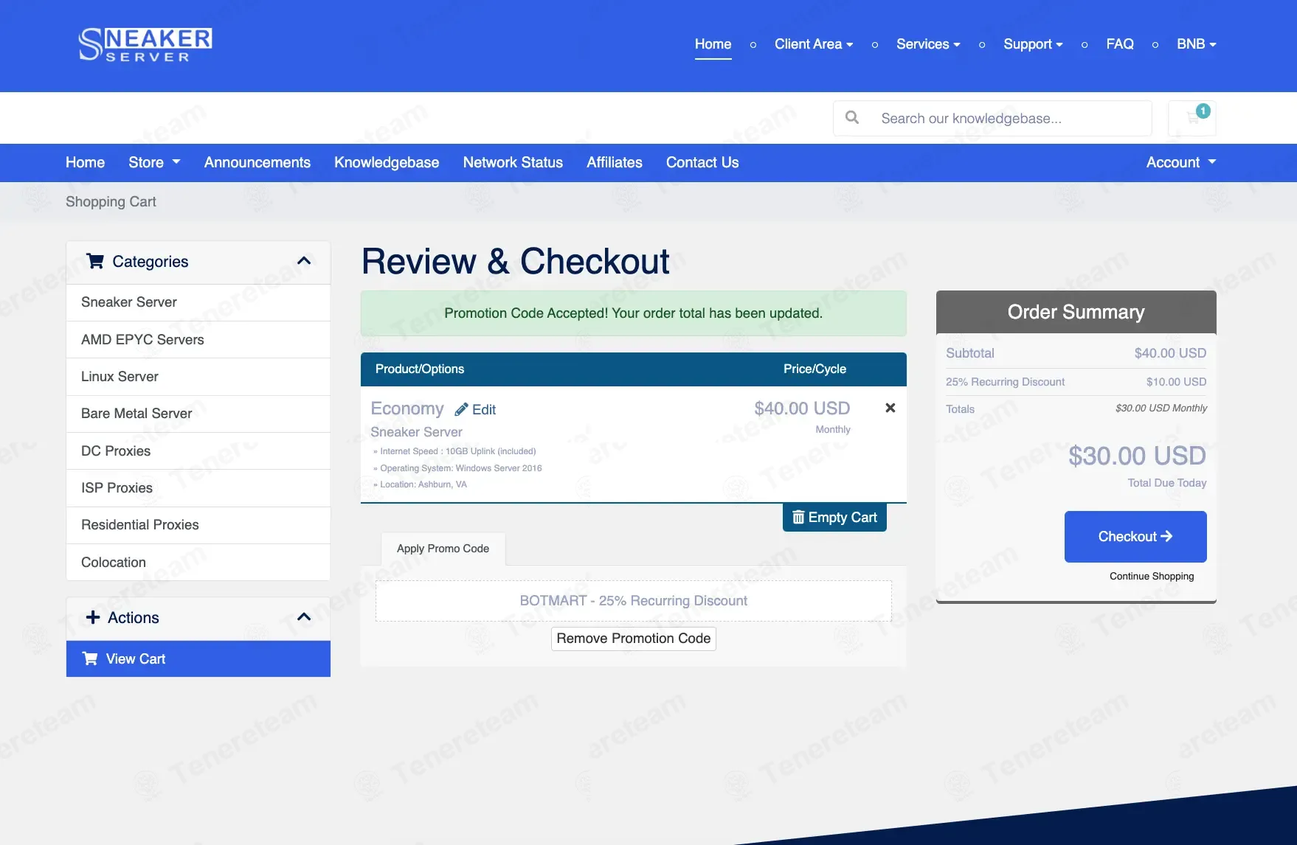Collapse the Categories panel chevron
This screenshot has height=845, width=1297.
pyautogui.click(x=304, y=261)
